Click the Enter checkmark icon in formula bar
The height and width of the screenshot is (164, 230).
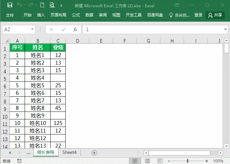(x=63, y=30)
